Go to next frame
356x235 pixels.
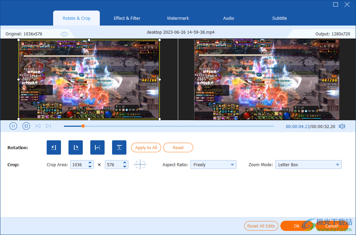click(48, 126)
